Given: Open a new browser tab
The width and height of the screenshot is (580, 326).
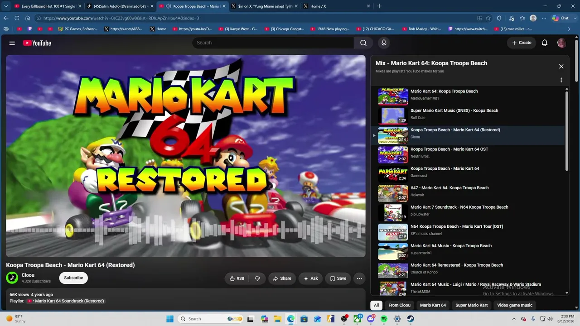Looking at the screenshot, I should click(379, 6).
